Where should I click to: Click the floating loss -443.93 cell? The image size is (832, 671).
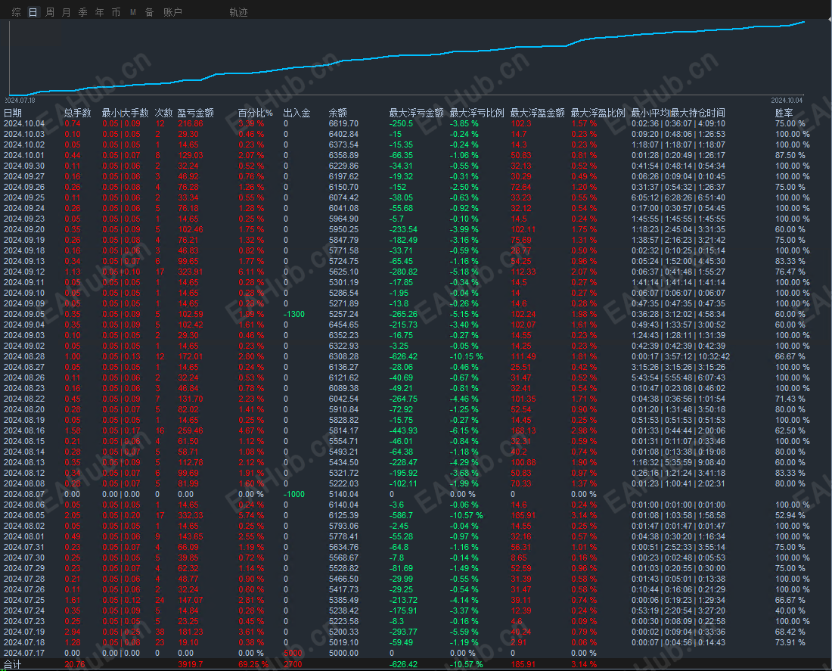point(403,430)
